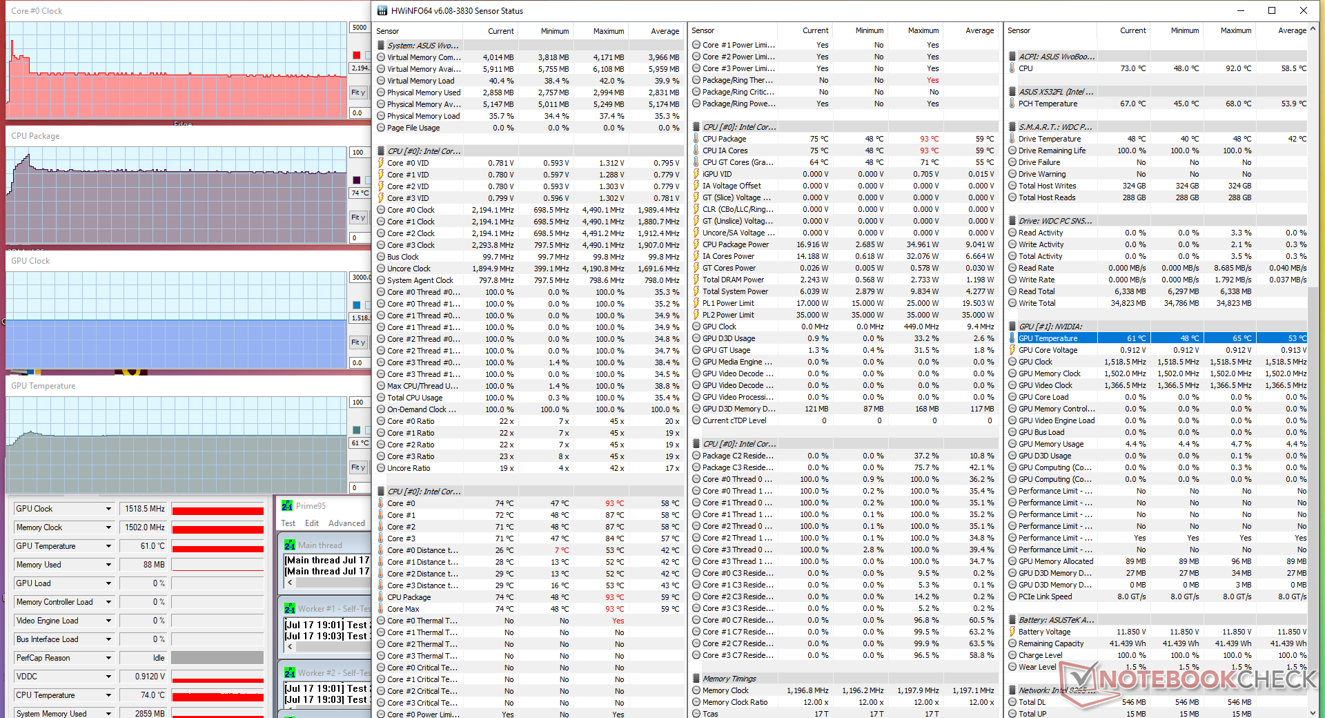Click the ACPI: ASUS VivoBook group icon
This screenshot has height=718, width=1325.
point(1012,57)
